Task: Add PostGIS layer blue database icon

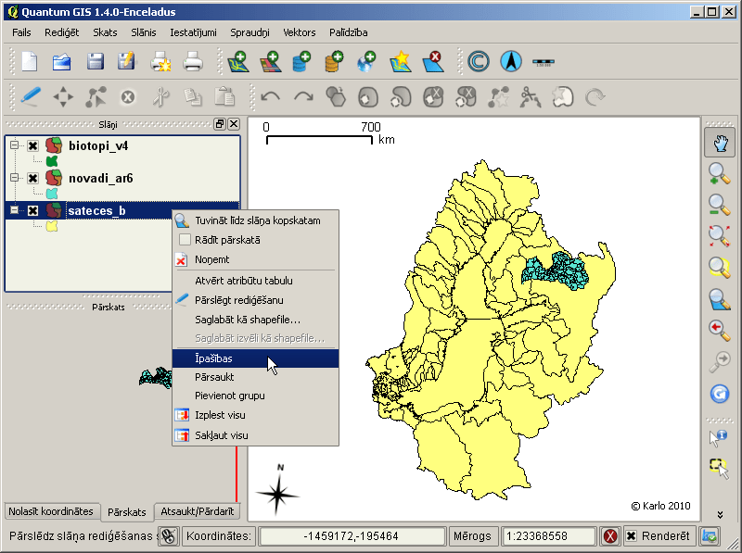Action: (x=301, y=61)
